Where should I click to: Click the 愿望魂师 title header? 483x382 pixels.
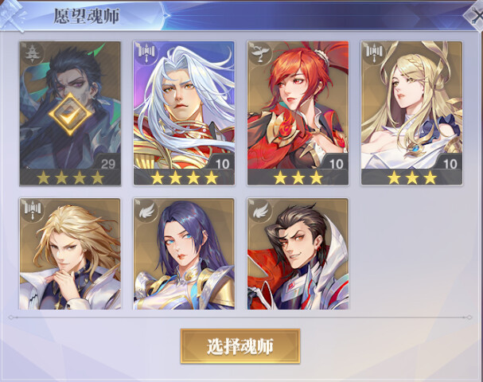(86, 16)
